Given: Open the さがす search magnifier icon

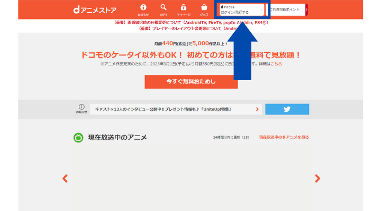Looking at the screenshot, I should (163, 8).
